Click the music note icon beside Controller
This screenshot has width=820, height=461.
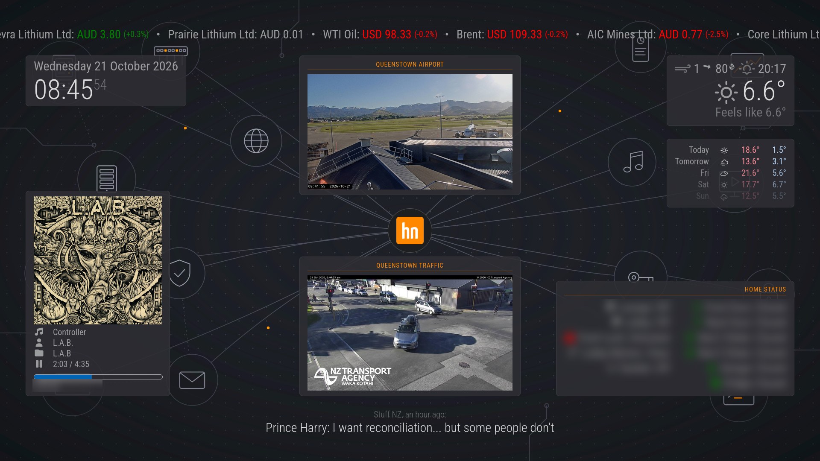tap(39, 332)
